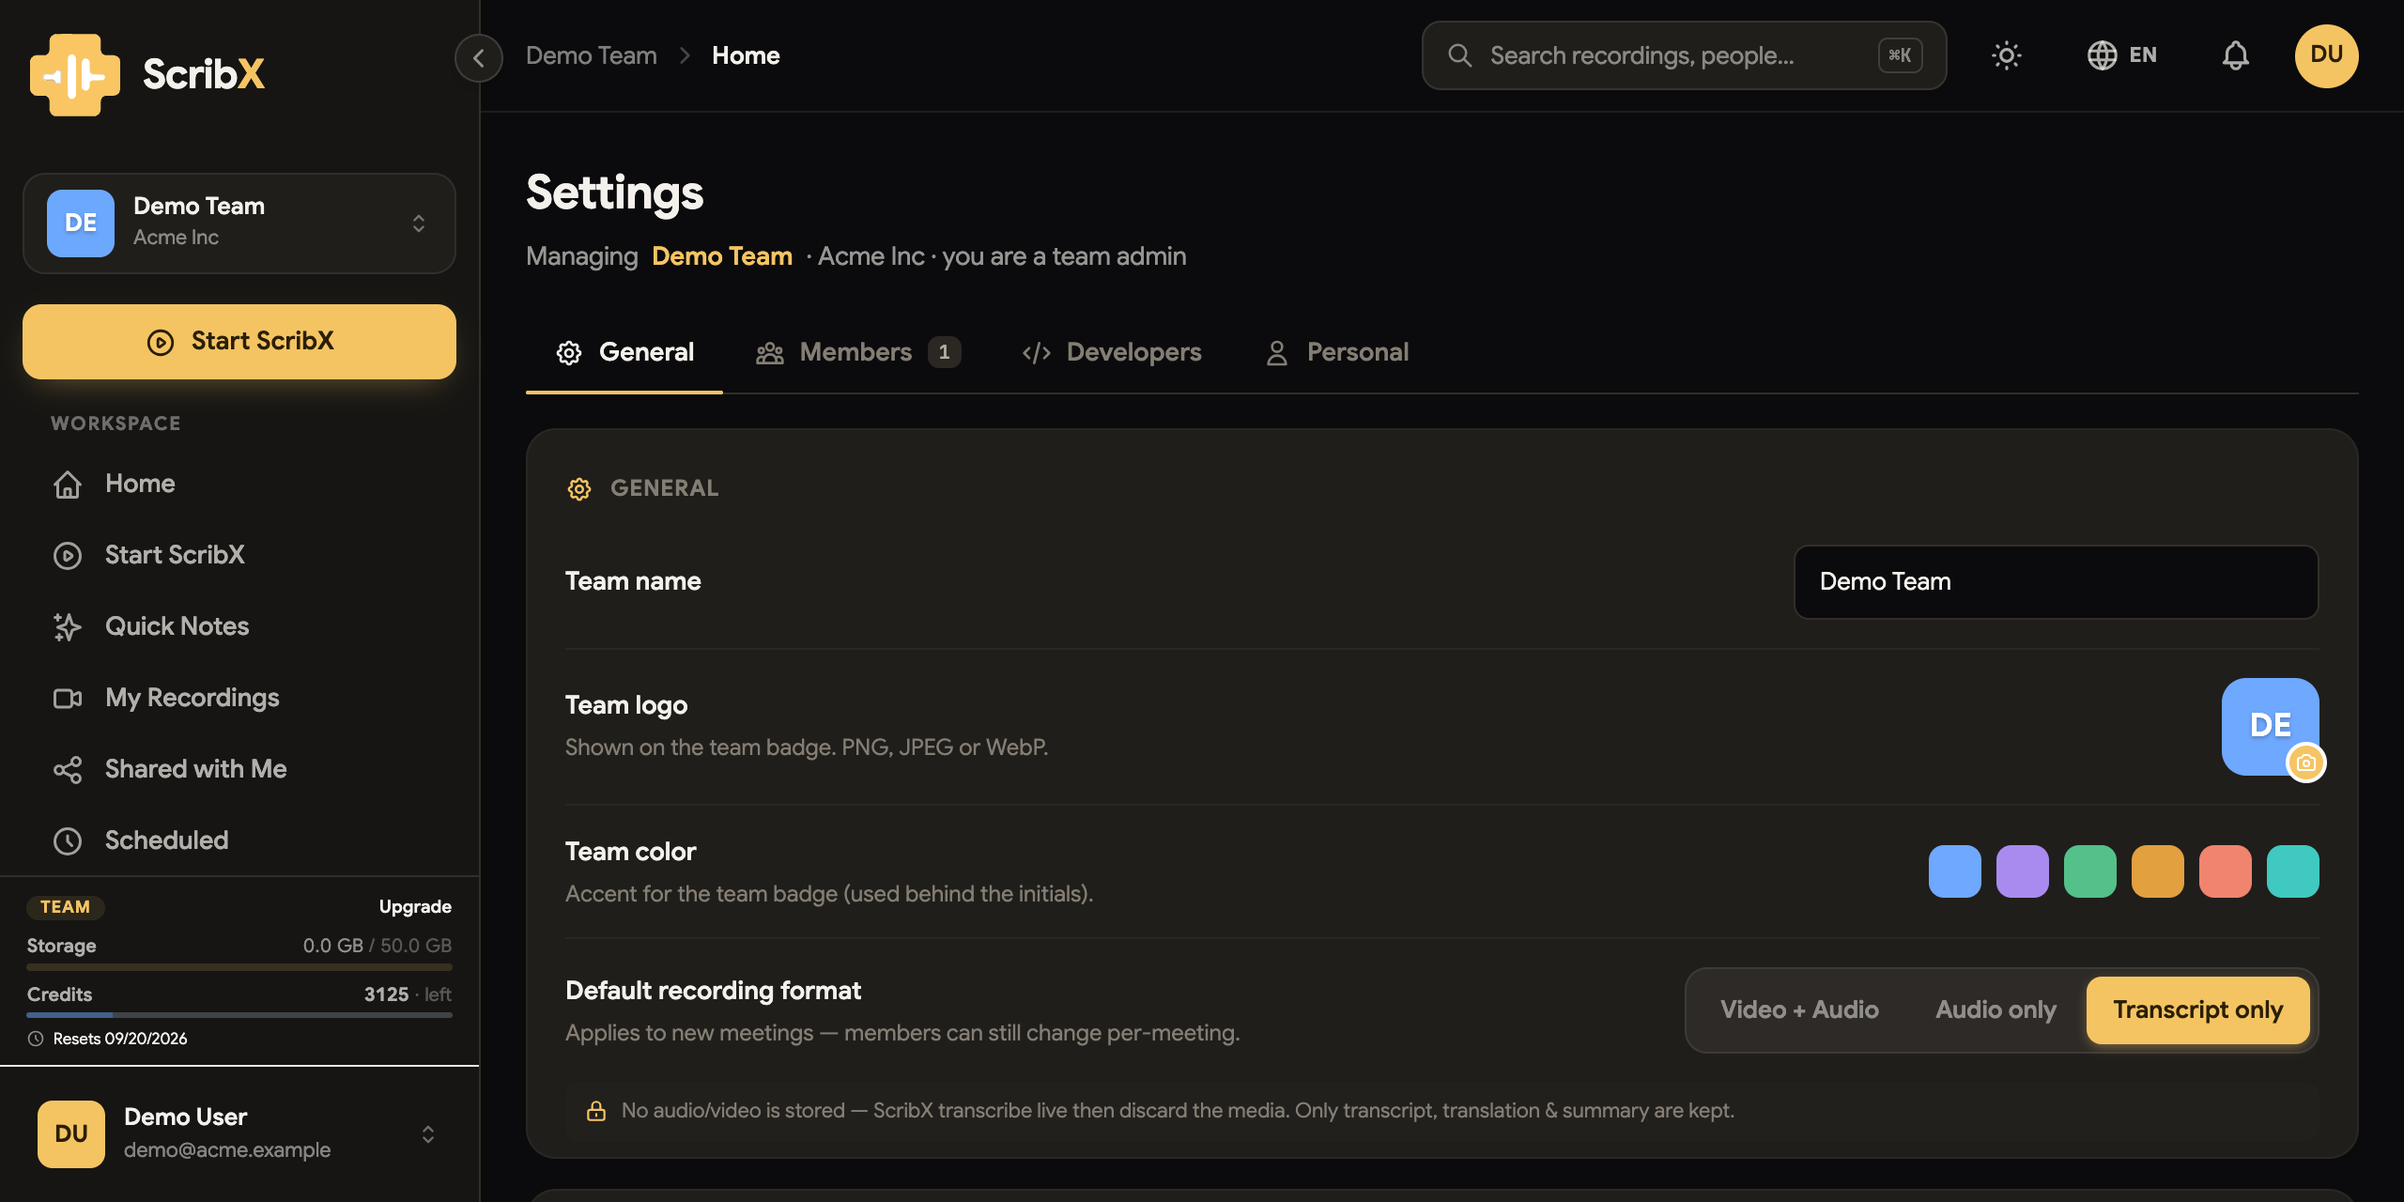
Task: Click the Home breadcrumb
Action: click(x=746, y=55)
